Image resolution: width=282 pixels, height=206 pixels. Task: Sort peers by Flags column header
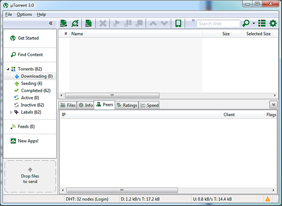[x=271, y=115]
